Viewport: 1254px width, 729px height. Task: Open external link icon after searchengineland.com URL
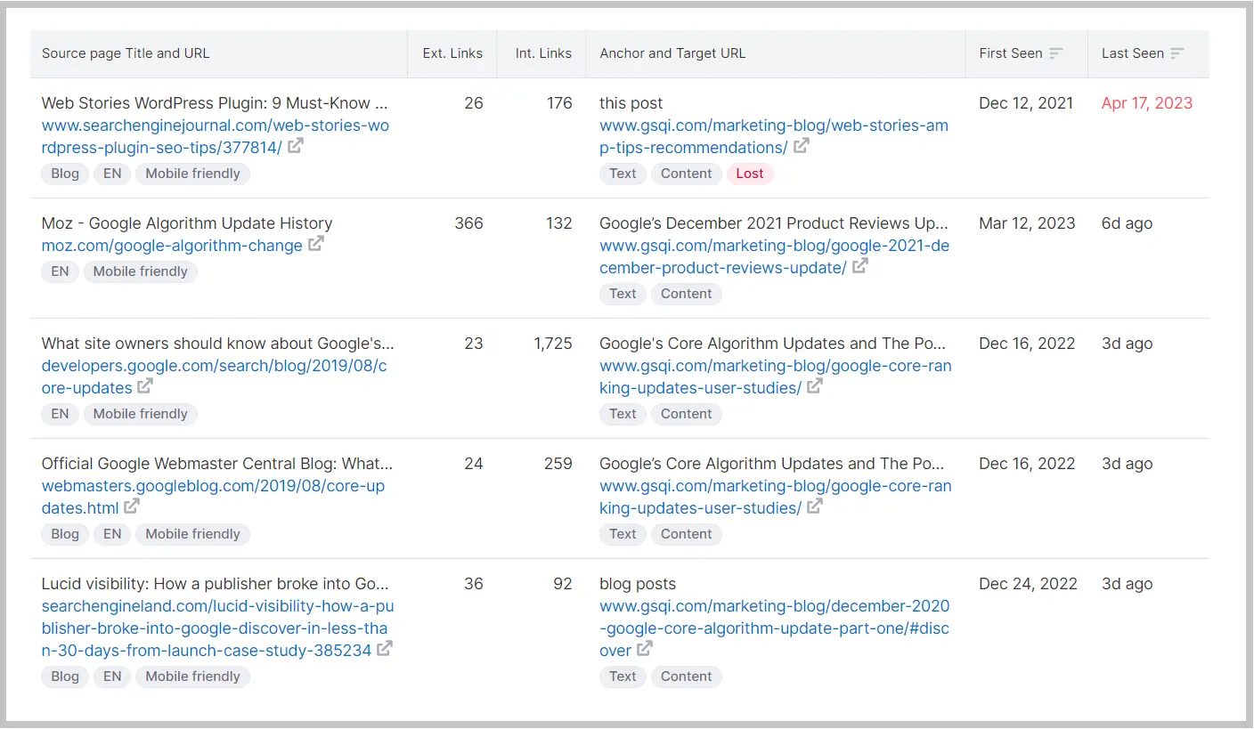(385, 649)
